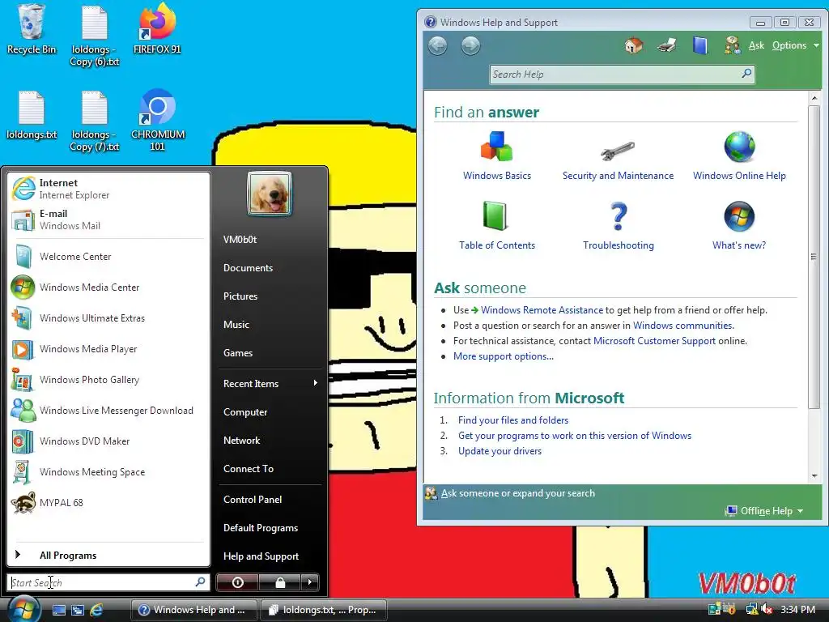Switch to loldongs.txt Properties taskbar button
The image size is (829, 622).
pos(324,610)
